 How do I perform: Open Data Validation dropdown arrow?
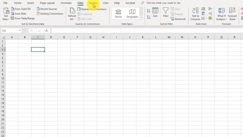pyautogui.click(x=207, y=19)
